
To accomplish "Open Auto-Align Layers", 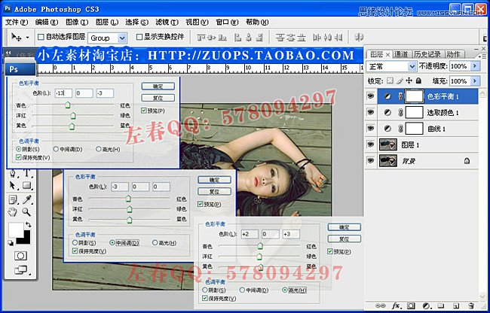I will point(359,37).
